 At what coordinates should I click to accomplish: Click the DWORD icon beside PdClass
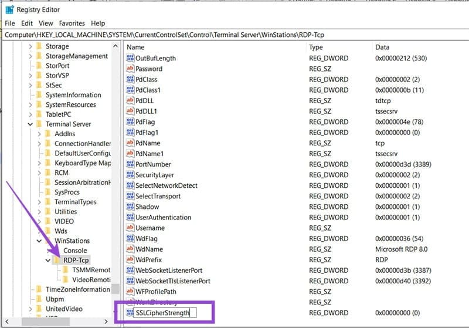(x=130, y=79)
